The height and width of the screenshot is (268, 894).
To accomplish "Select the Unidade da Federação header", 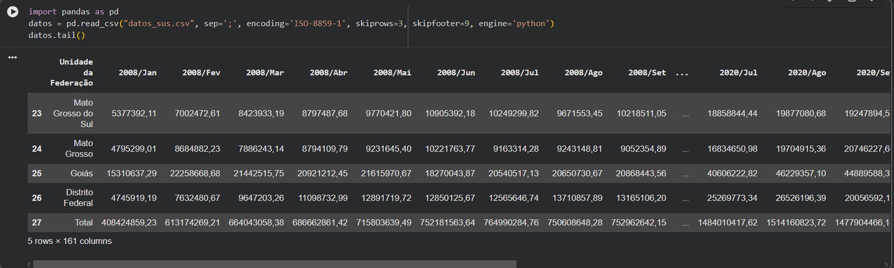I will pyautogui.click(x=72, y=72).
